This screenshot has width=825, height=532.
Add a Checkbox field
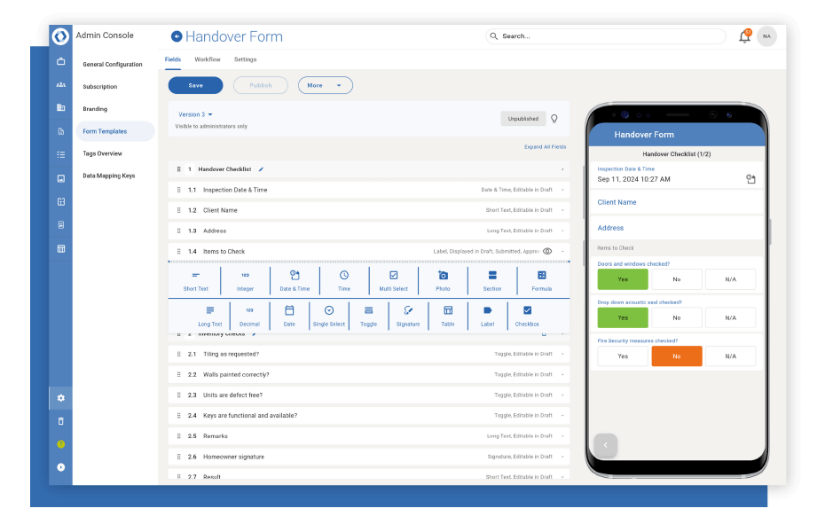click(x=526, y=316)
